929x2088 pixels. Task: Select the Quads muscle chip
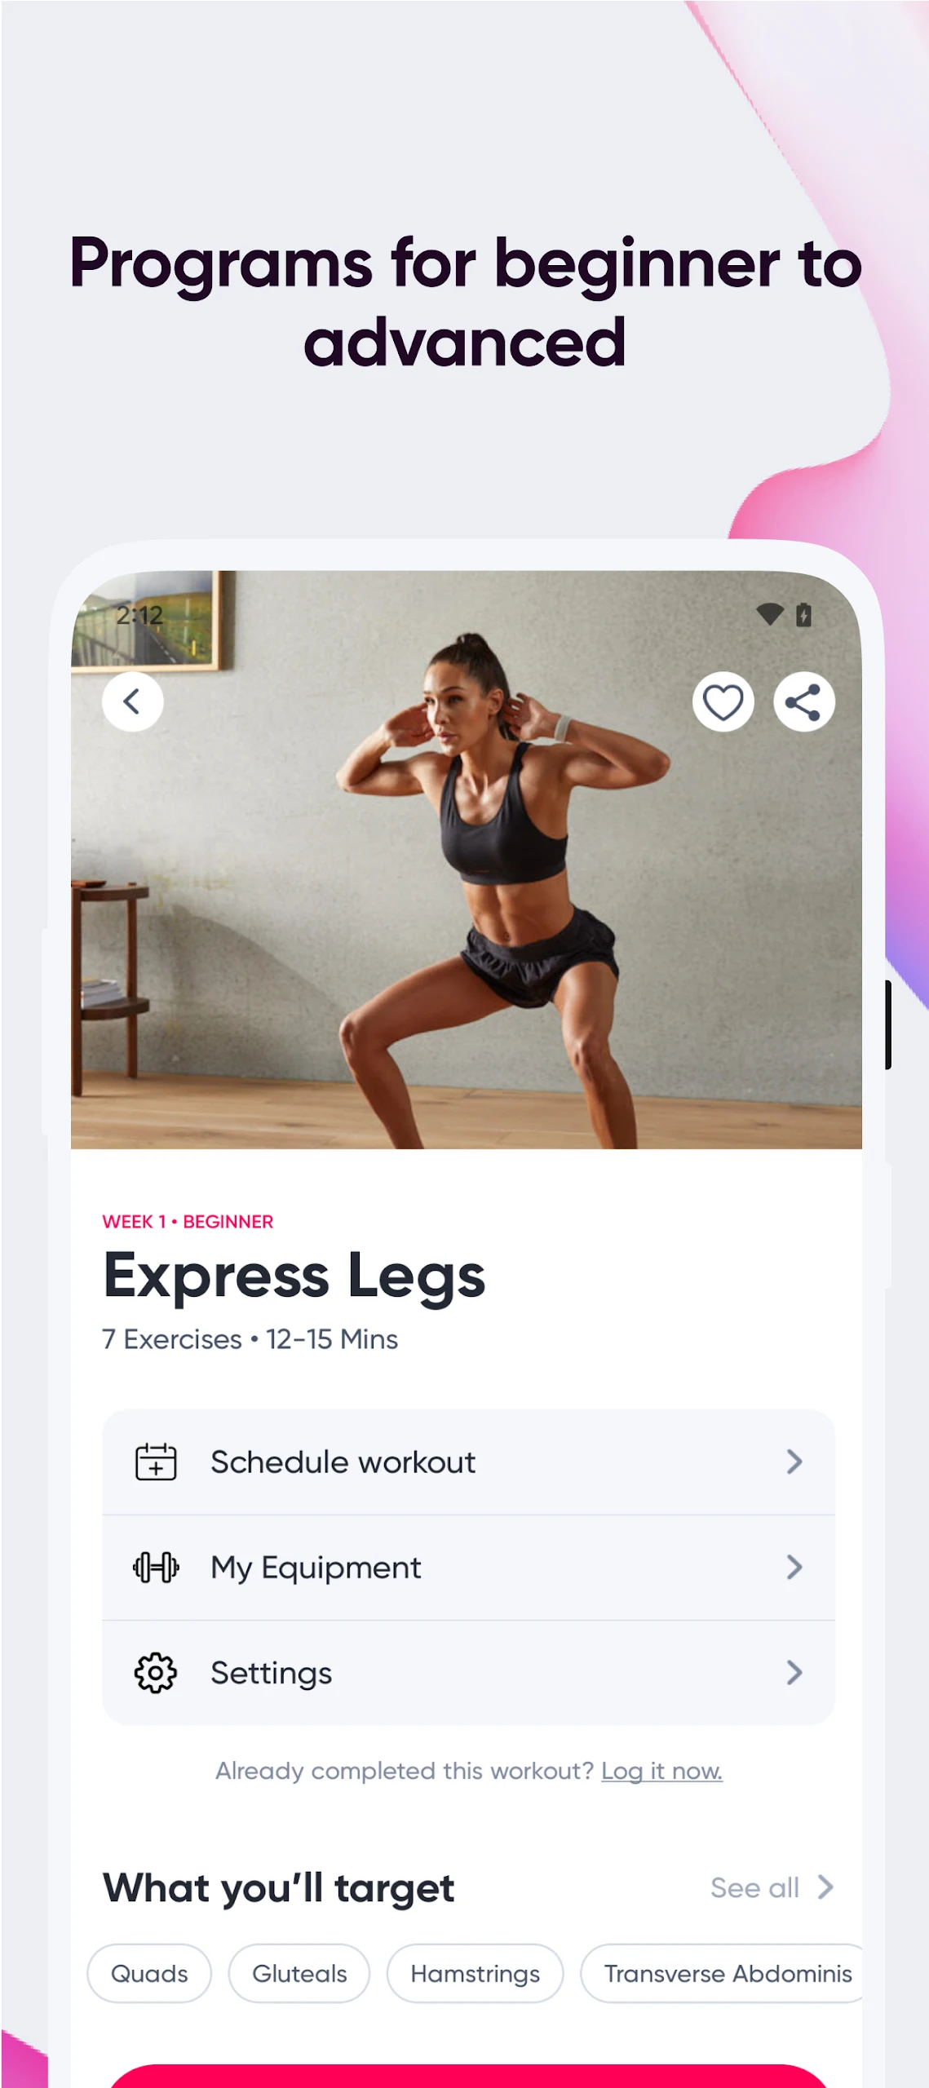click(x=149, y=1973)
